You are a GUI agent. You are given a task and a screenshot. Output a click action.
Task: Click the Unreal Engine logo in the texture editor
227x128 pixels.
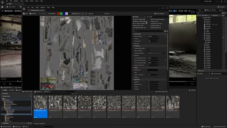[24, 9]
